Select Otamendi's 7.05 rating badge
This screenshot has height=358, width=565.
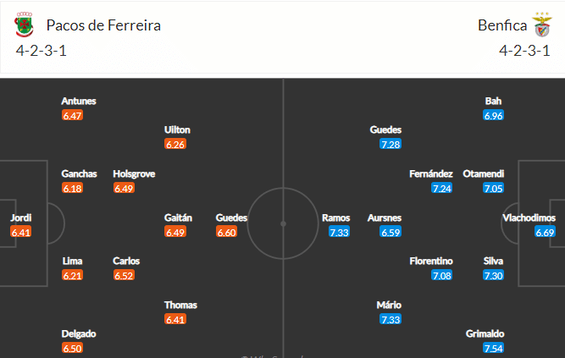(493, 189)
